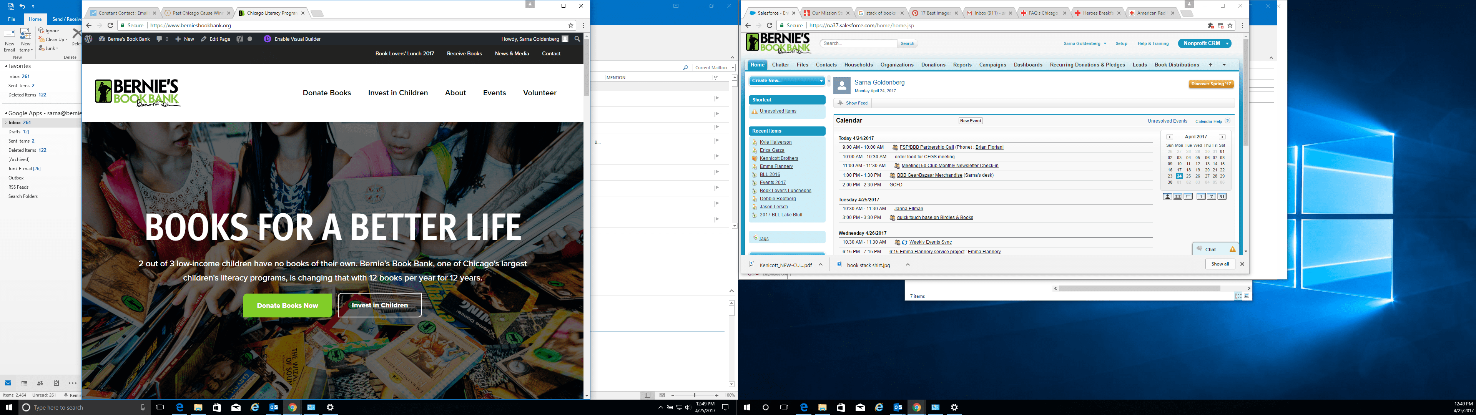
Task: Click the plus icon for all Salesforce tabs
Action: pos(1211,65)
